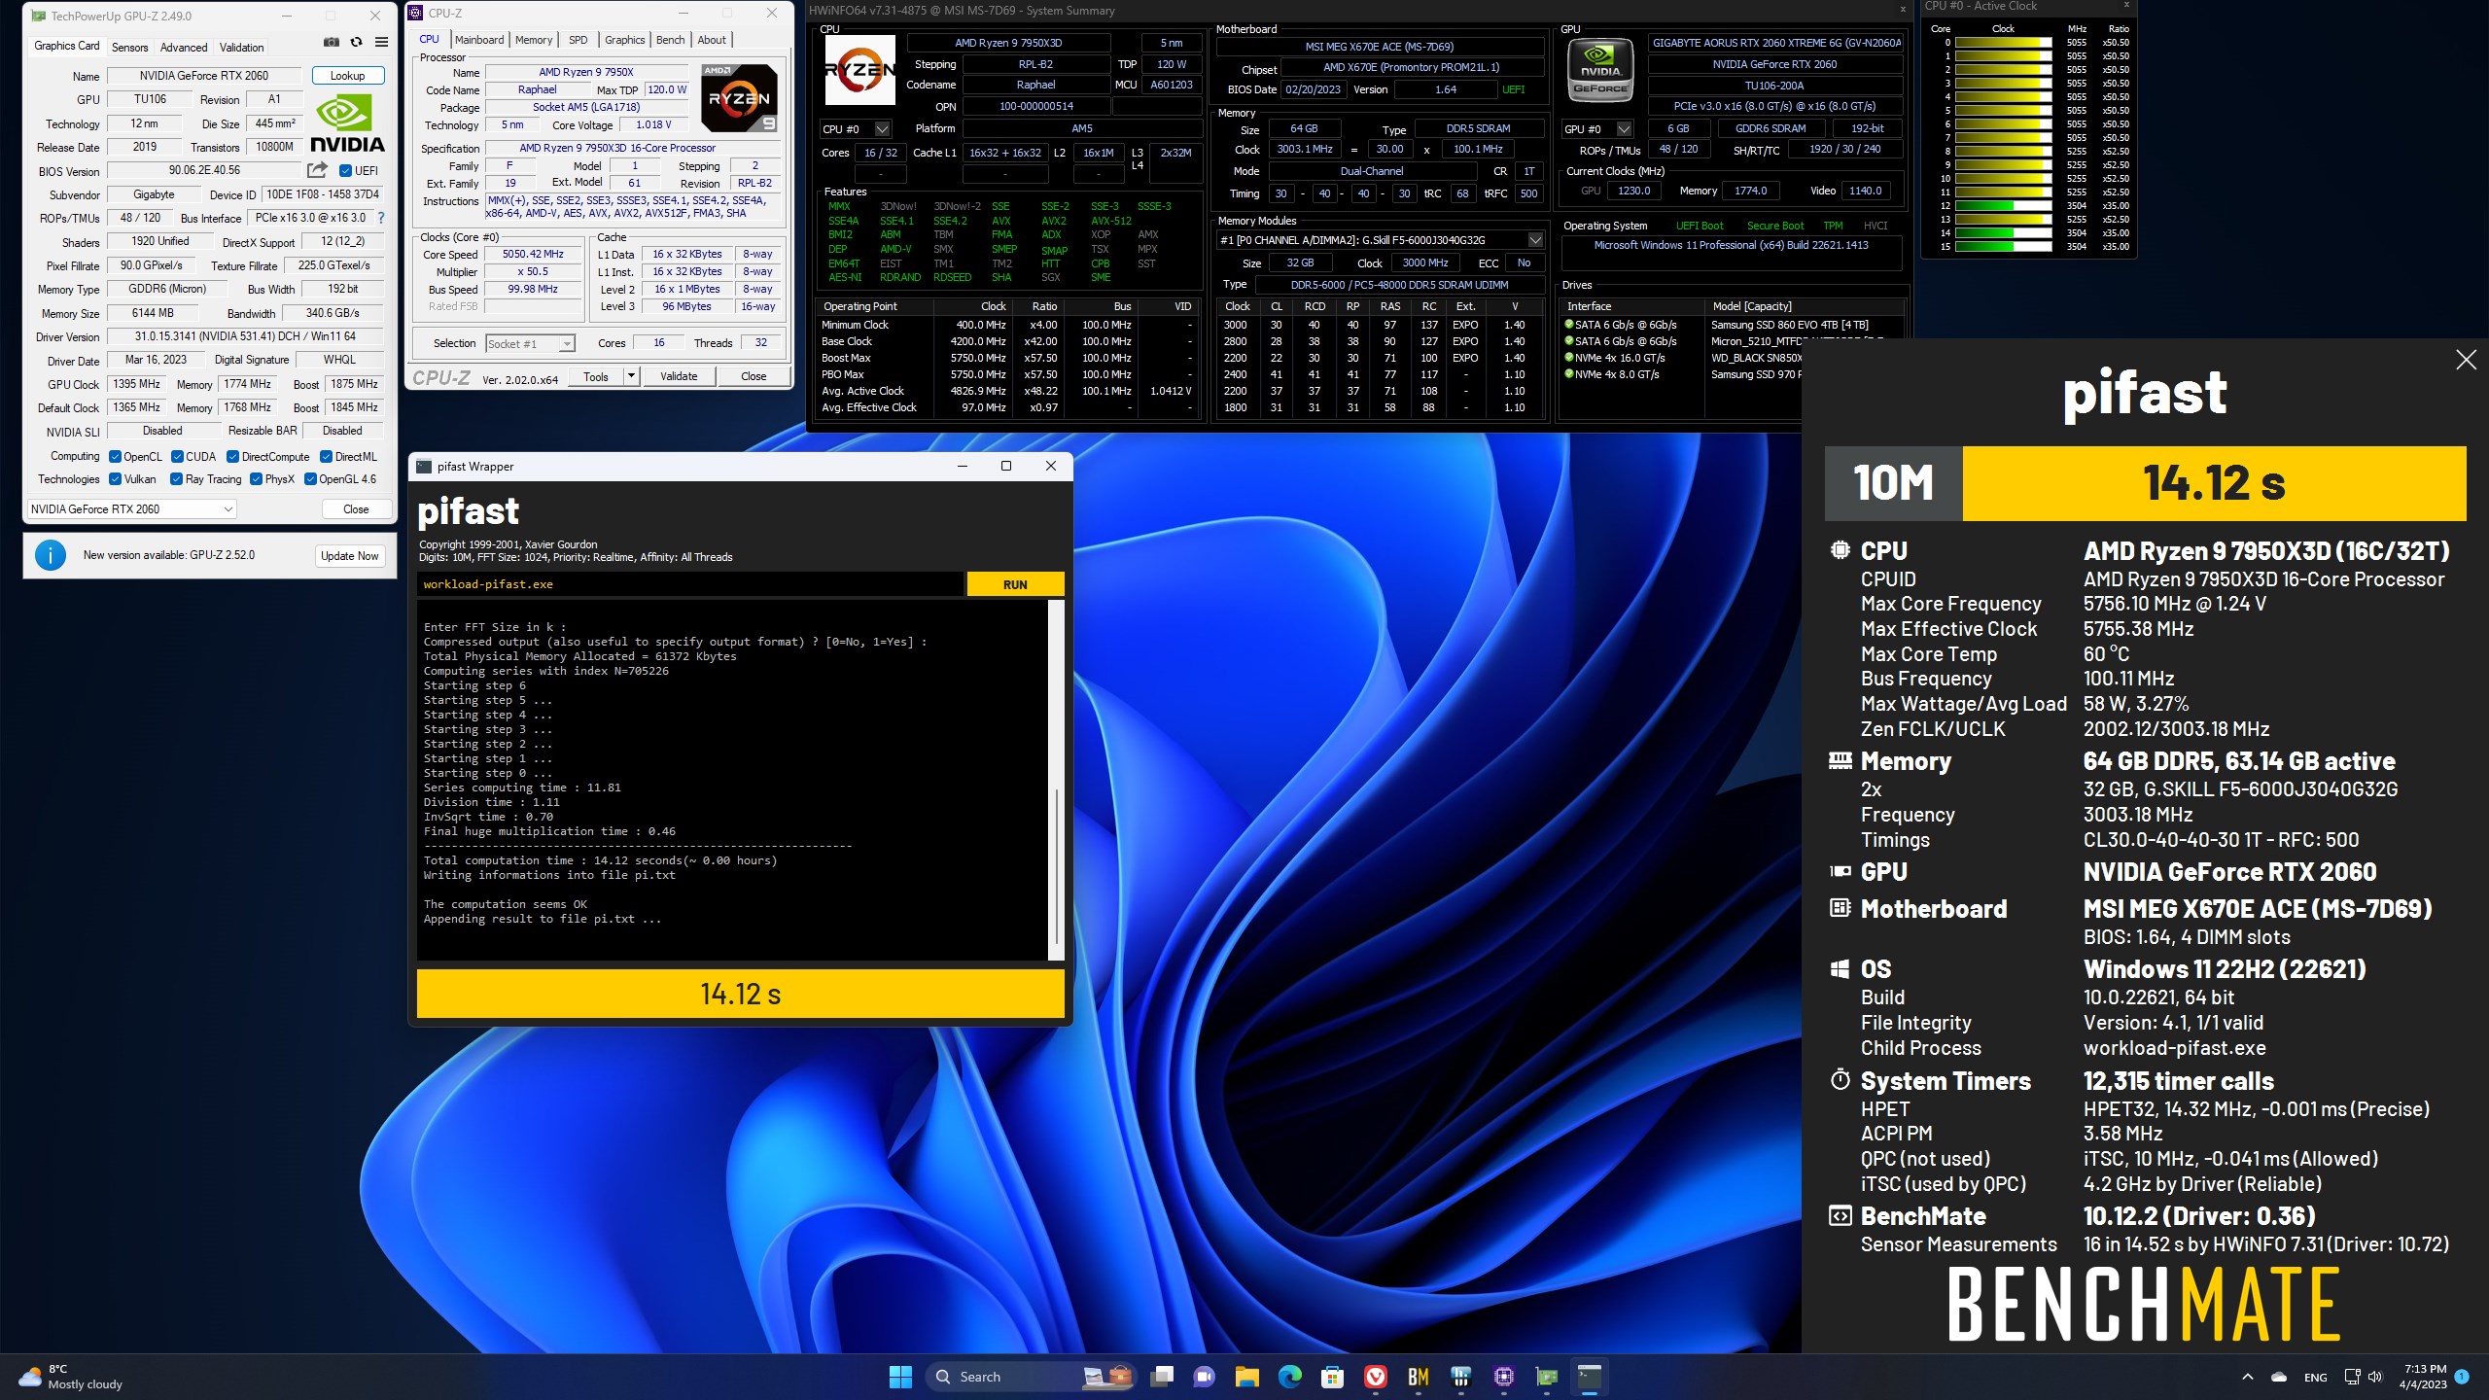Viewport: 2489px width, 1400px height.
Task: Toggle the OpenGL 4.6 checkbox
Action: point(310,479)
